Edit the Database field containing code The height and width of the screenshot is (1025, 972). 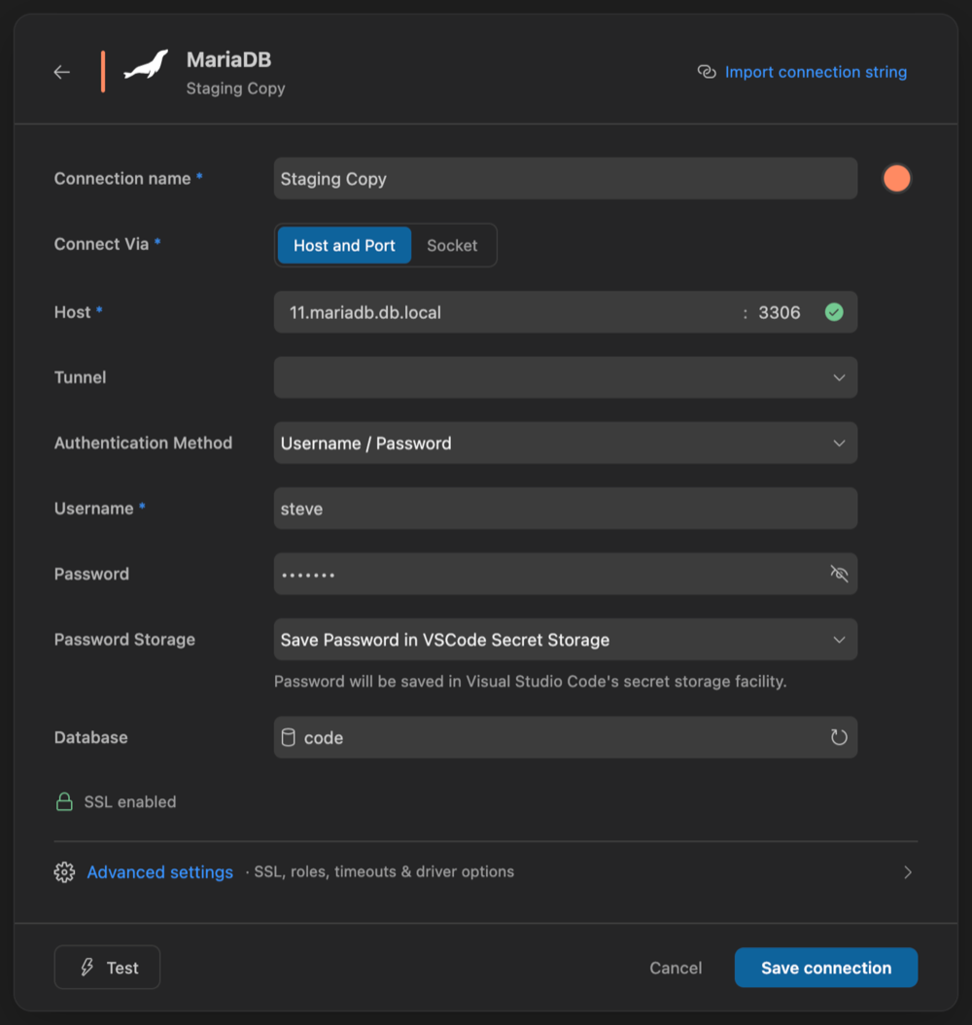566,737
